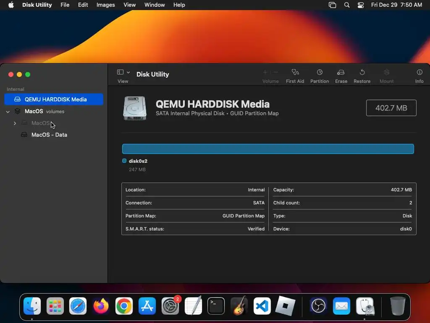The image size is (430, 323).
Task: Select the MacOS - Data volume
Action: [x=54, y=135]
